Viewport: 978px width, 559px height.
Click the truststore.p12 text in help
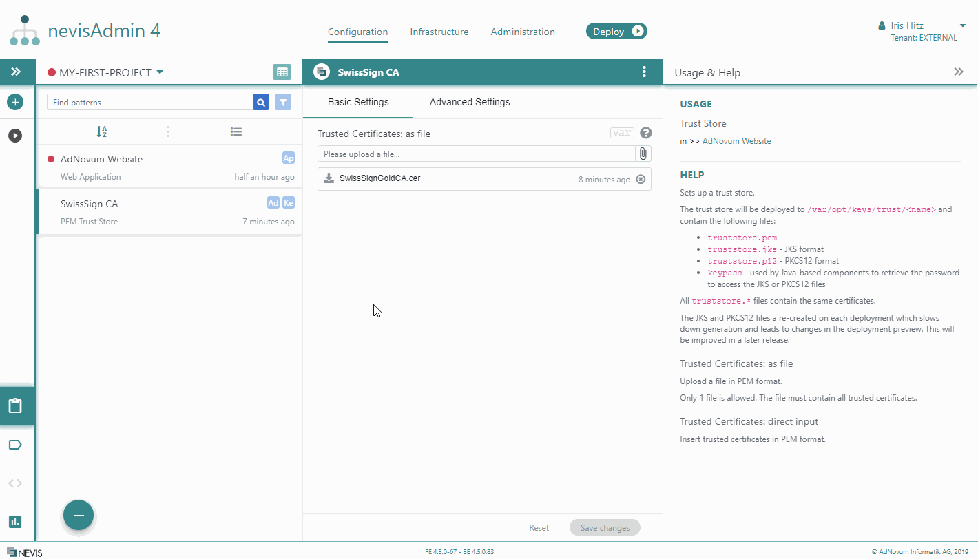tap(742, 261)
